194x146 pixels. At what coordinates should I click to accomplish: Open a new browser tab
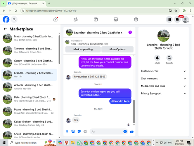pyautogui.click(x=49, y=4)
